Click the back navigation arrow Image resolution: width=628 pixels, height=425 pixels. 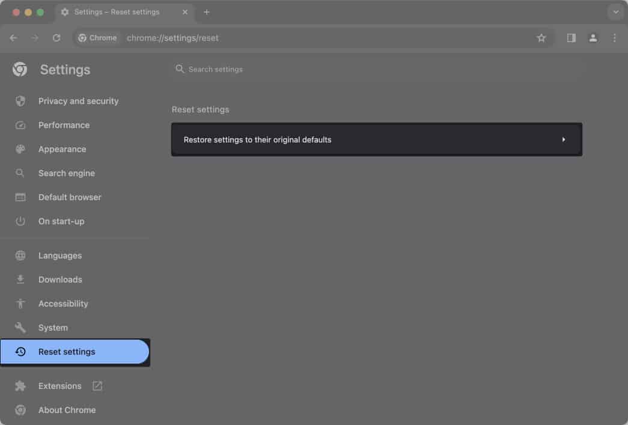14,38
